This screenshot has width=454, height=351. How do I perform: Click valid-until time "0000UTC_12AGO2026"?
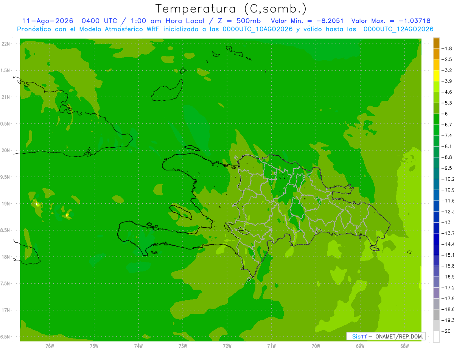point(398,29)
